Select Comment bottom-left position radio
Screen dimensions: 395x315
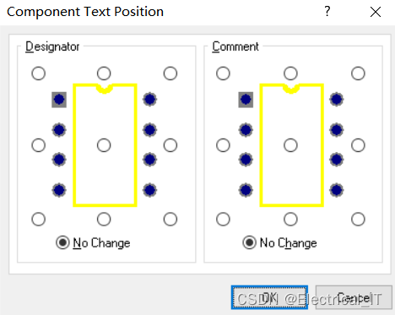click(x=223, y=219)
